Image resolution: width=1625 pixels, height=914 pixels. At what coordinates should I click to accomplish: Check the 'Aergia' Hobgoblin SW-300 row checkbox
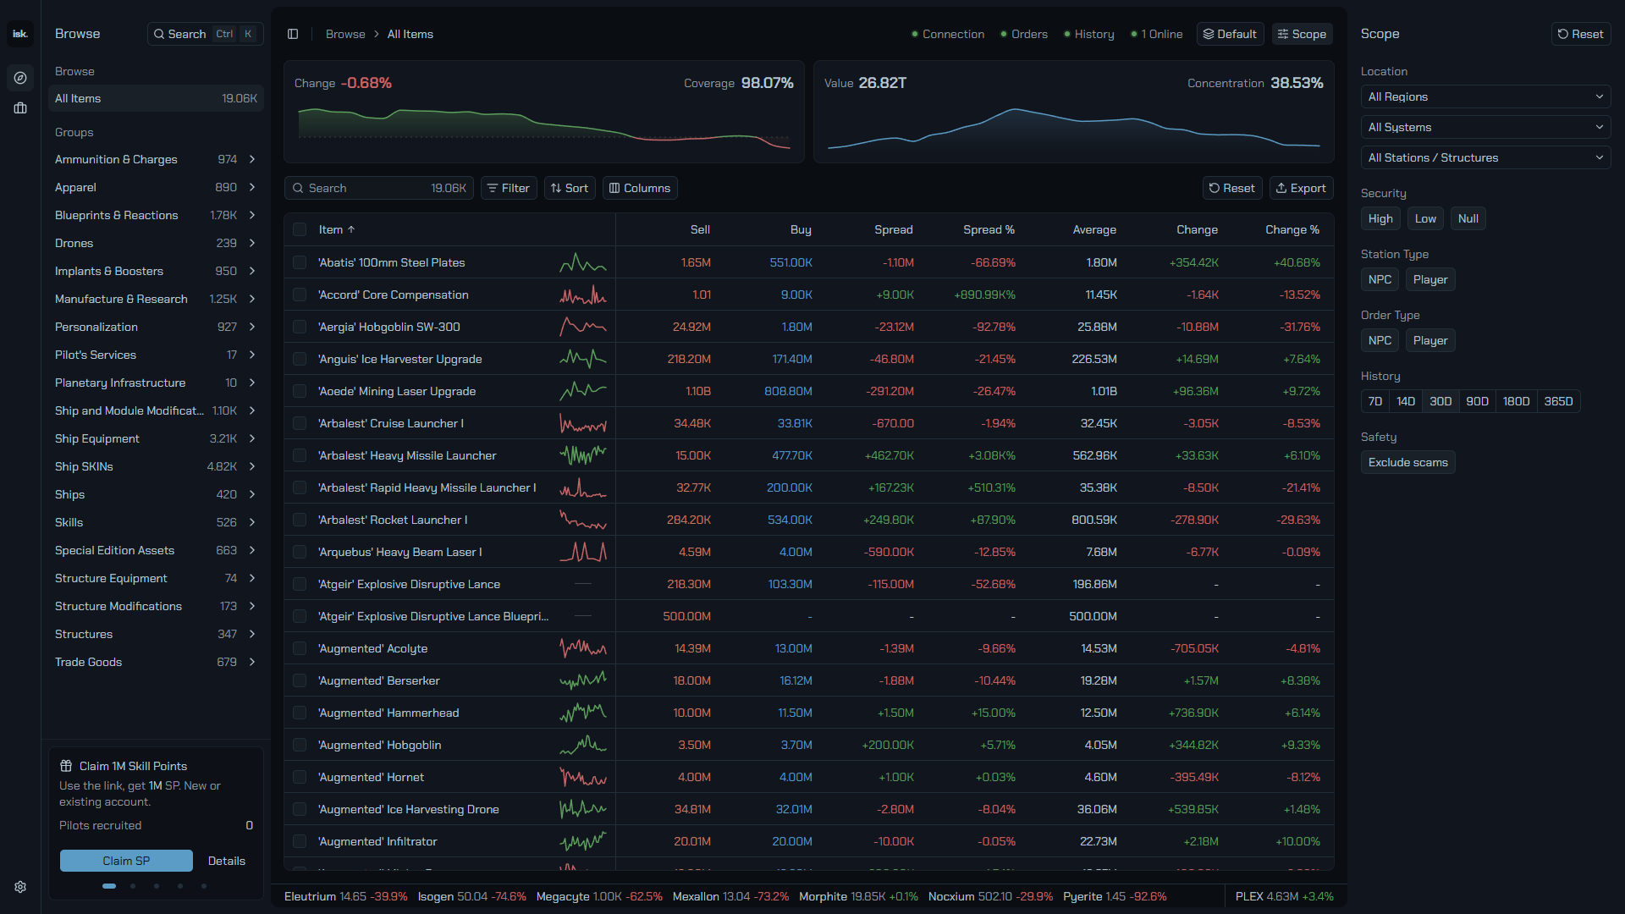300,327
